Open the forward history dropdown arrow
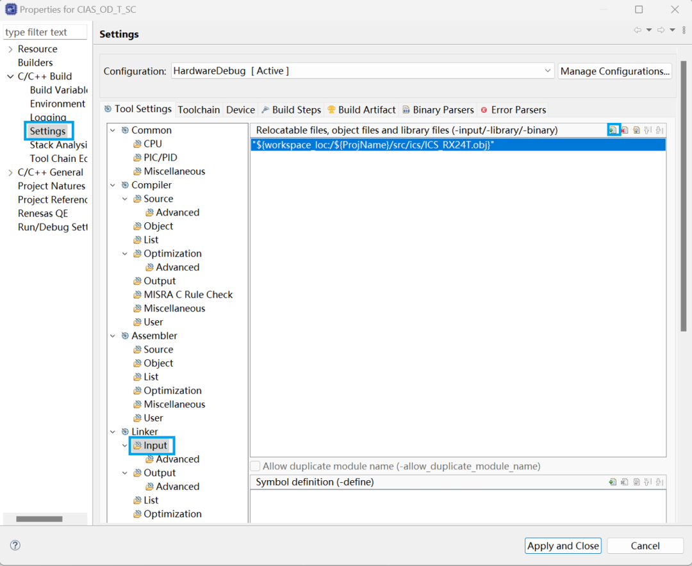Viewport: 692px width, 566px height. click(673, 30)
